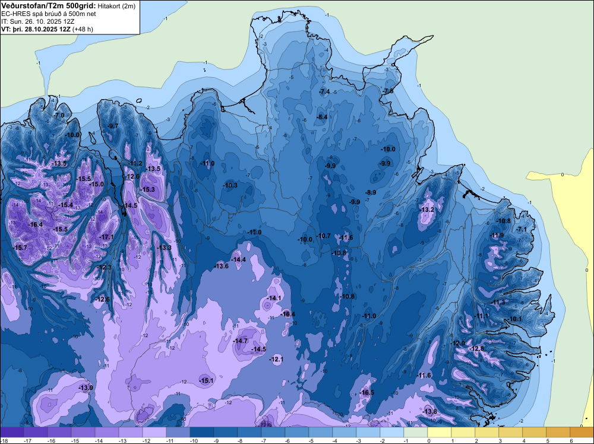Click the title text 'Veðurstofan/T2m 500grid:'
This screenshot has width=594, height=444.
tap(49, 5)
